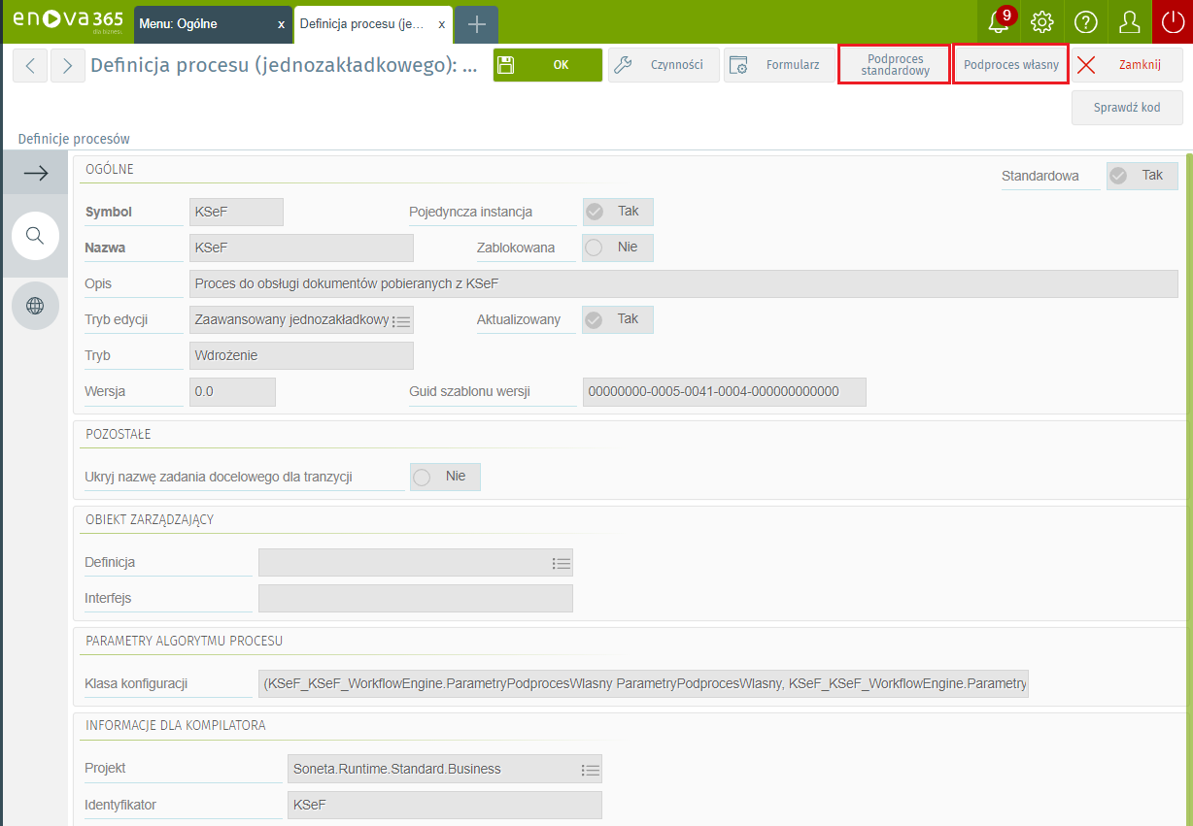
Task: Click the Podproces standardowy button
Action: (894, 65)
